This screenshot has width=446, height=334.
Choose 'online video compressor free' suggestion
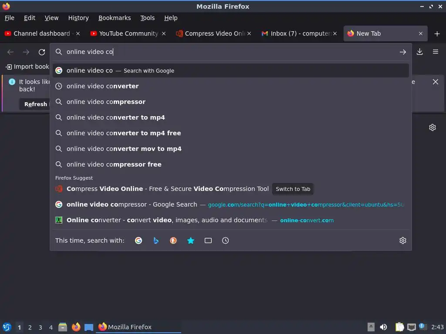[231, 164]
